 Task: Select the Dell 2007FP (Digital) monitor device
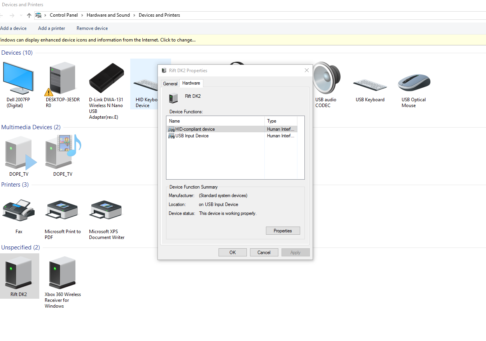[17, 85]
